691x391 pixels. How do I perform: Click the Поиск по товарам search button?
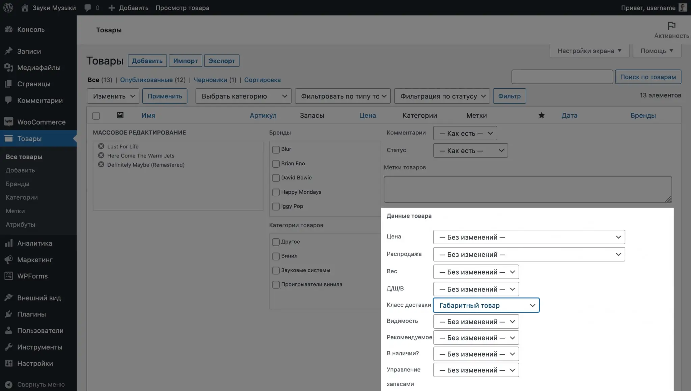coord(648,77)
